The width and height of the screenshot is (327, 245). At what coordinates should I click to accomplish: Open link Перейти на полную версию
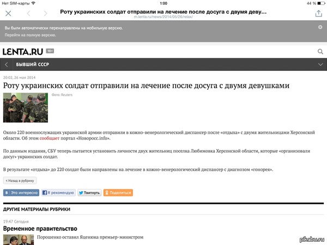(x=30, y=35)
